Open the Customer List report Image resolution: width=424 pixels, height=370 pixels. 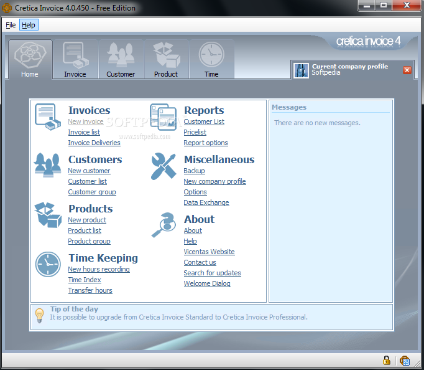[204, 121]
